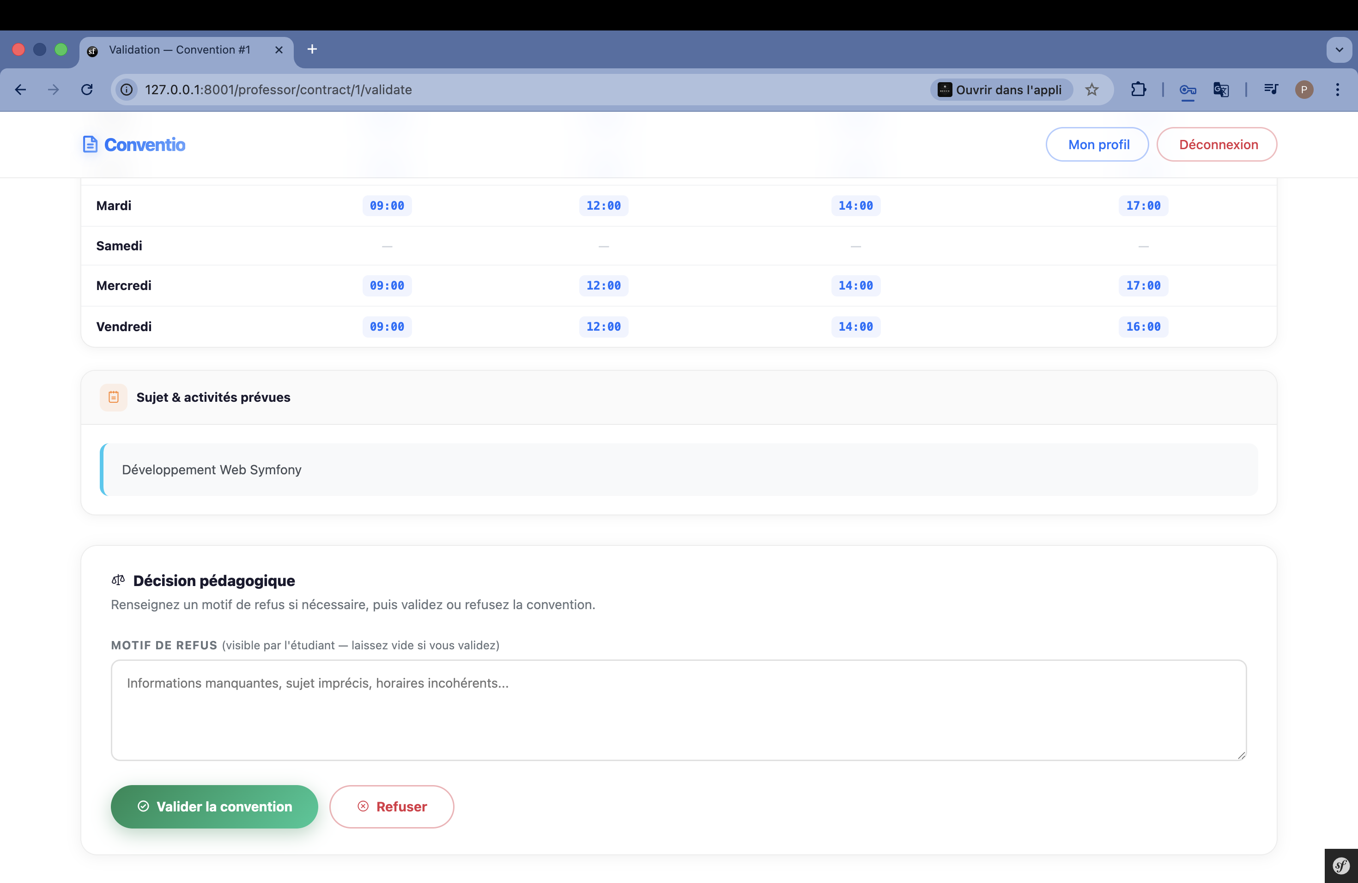Open a new browser tab

[x=312, y=49]
